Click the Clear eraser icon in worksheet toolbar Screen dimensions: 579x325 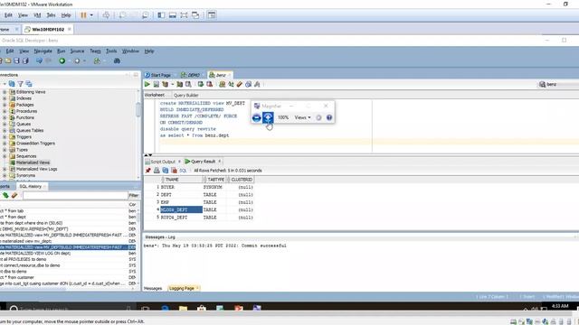point(240,84)
